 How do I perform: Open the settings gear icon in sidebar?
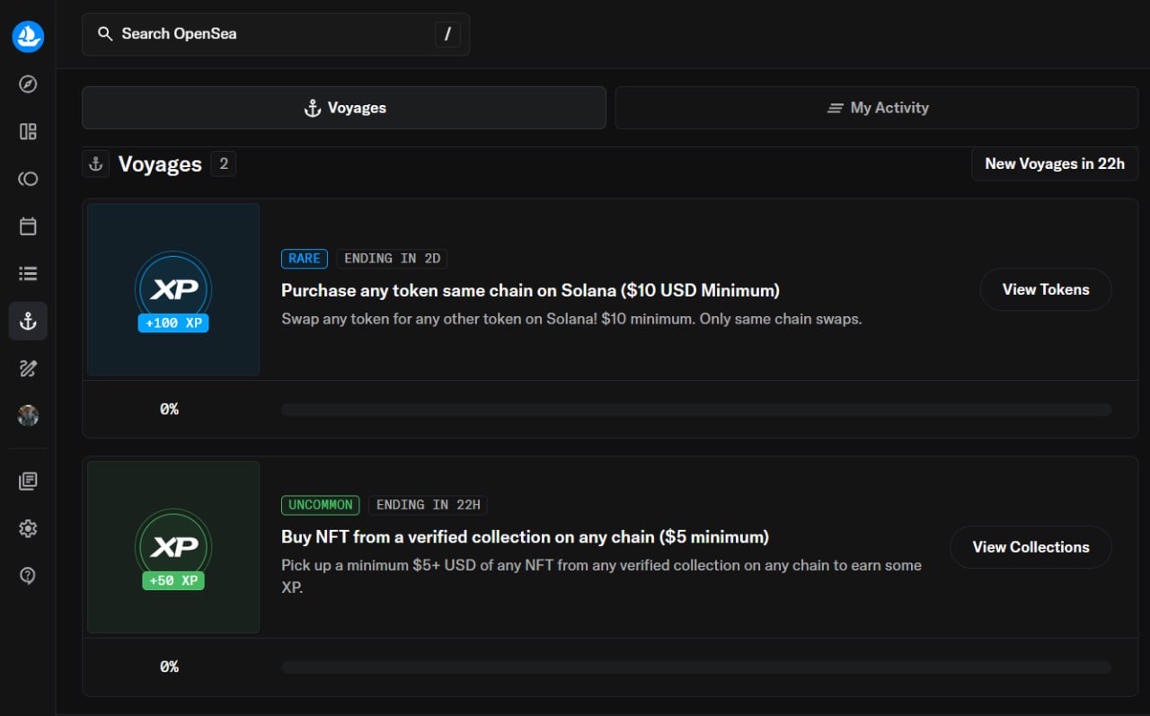28,528
